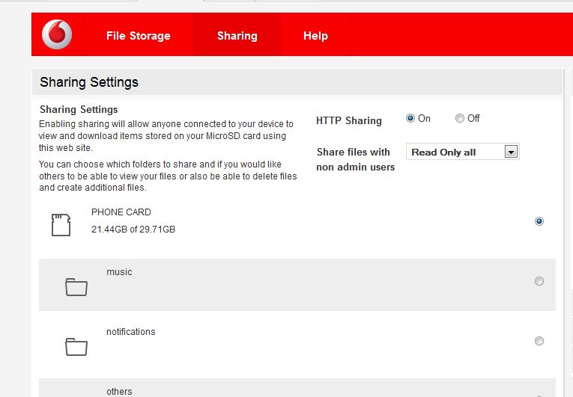Viewport: 573px width, 397px height.
Task: Select the others folder label
Action: point(119,392)
